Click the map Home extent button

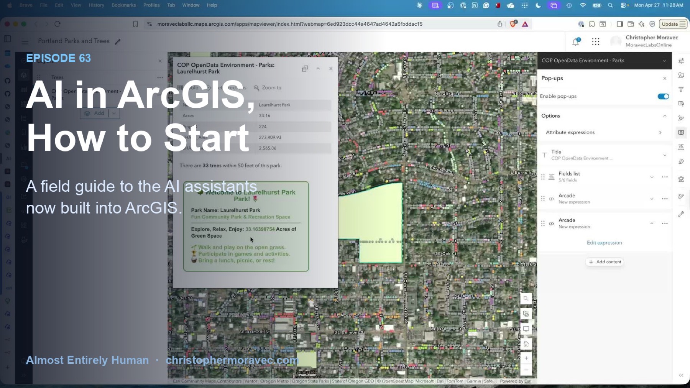tap(526, 344)
